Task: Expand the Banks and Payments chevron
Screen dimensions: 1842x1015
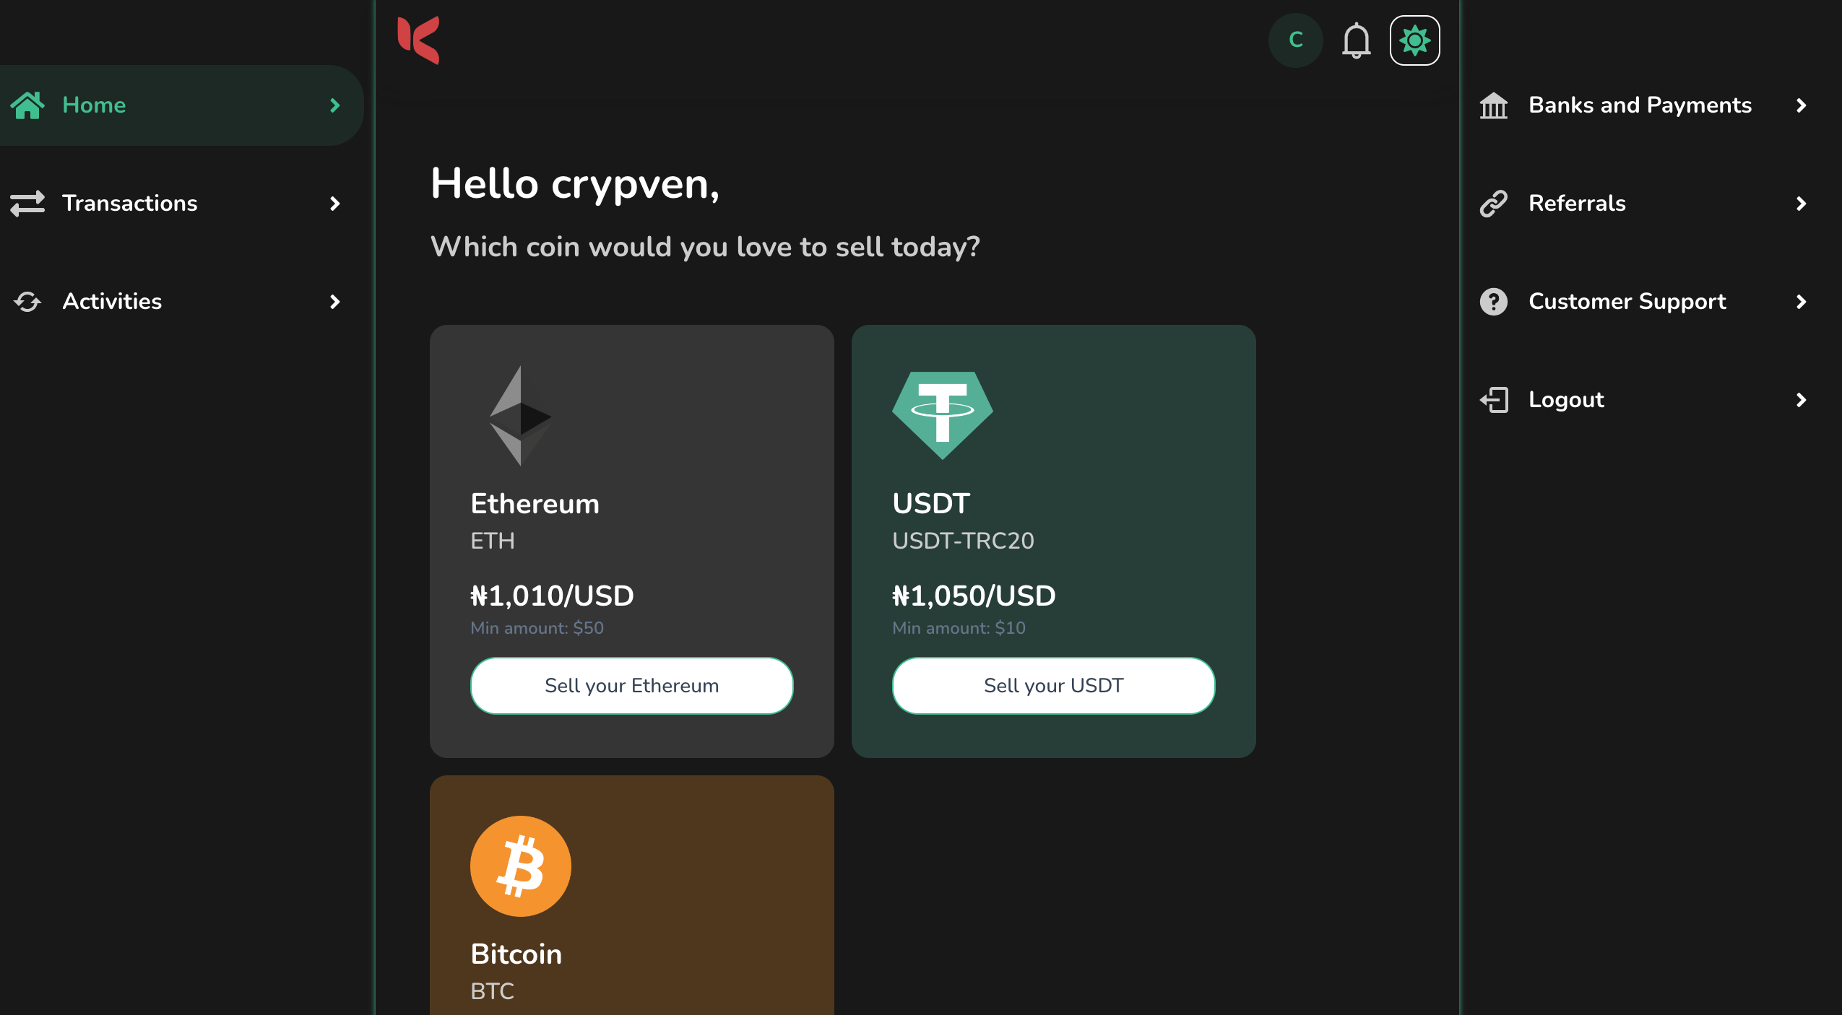Action: pyautogui.click(x=1802, y=105)
